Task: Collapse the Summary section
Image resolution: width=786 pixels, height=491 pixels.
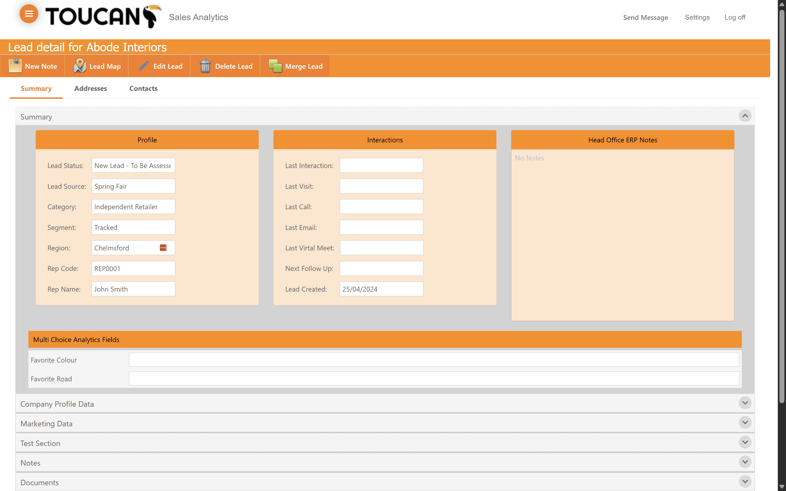Action: point(745,116)
